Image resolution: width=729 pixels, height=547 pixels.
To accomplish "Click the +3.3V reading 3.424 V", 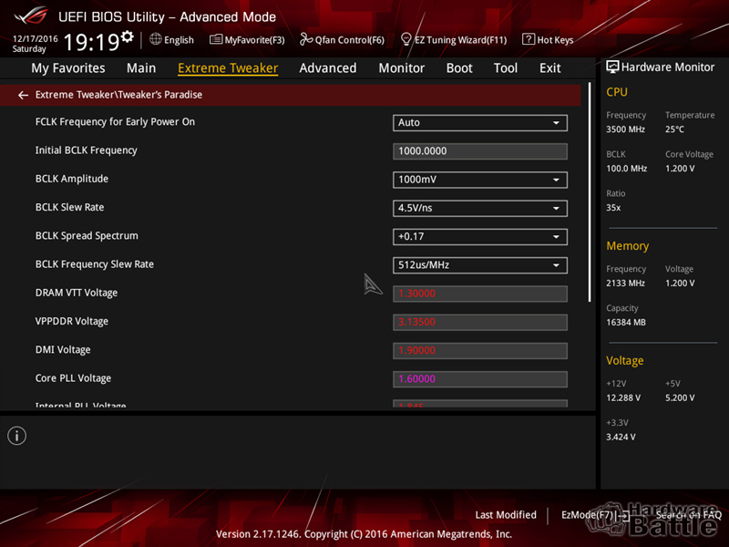I will 621,438.
